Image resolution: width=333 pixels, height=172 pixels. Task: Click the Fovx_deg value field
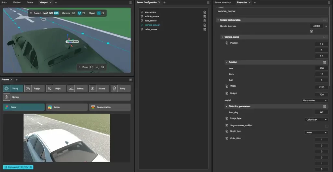pyautogui.click(x=321, y=113)
